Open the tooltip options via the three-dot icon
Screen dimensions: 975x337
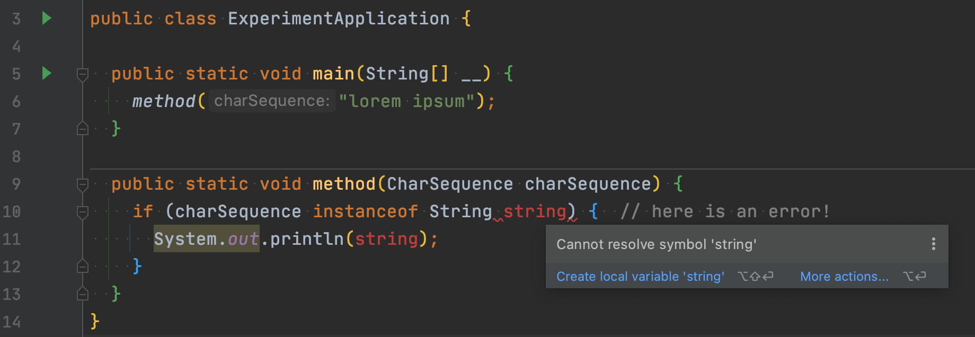pos(934,244)
